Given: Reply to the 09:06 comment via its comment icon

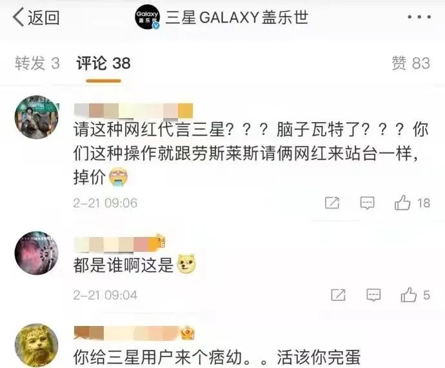Looking at the screenshot, I should 367,203.
